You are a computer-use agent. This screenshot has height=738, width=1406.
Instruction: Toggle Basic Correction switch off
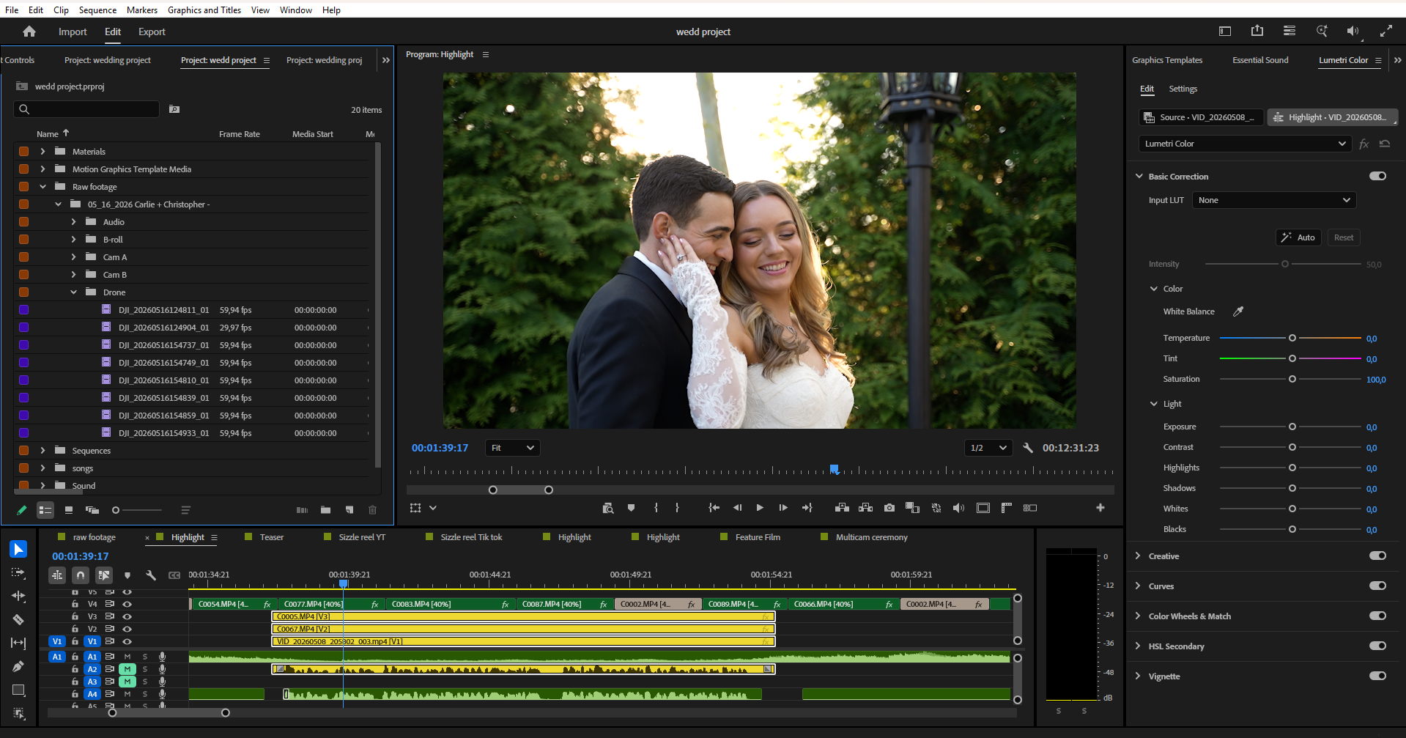coord(1377,176)
